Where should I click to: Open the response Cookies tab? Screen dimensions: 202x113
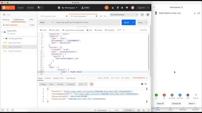coord(48,78)
